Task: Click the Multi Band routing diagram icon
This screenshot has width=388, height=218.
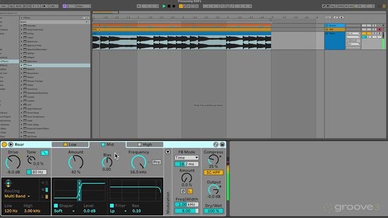Action: 8,183
